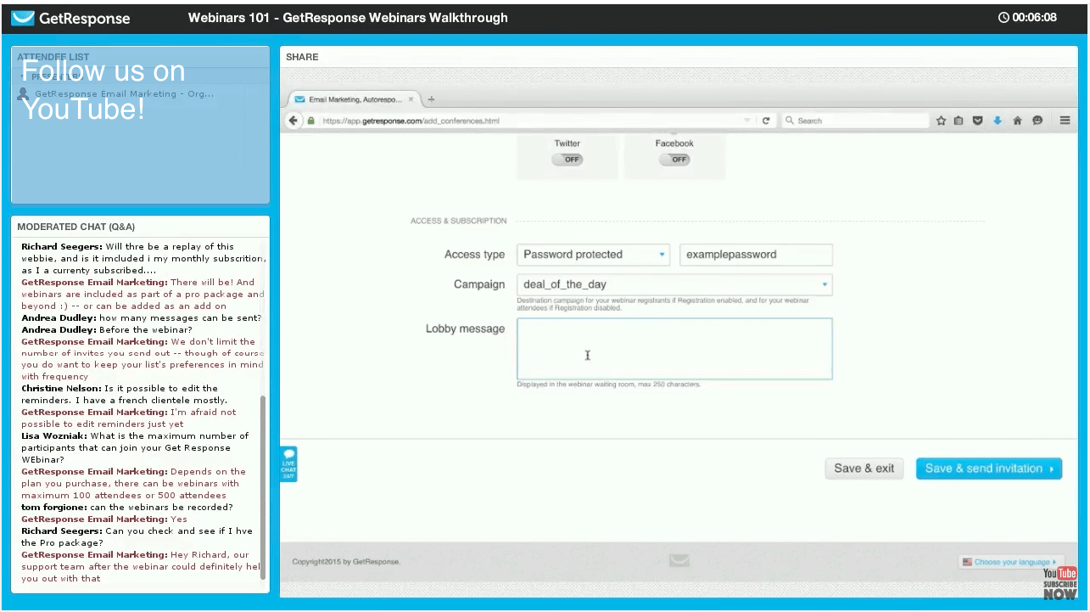The height and width of the screenshot is (612, 1090).
Task: Click the password field containing examplepassword
Action: pyautogui.click(x=756, y=255)
